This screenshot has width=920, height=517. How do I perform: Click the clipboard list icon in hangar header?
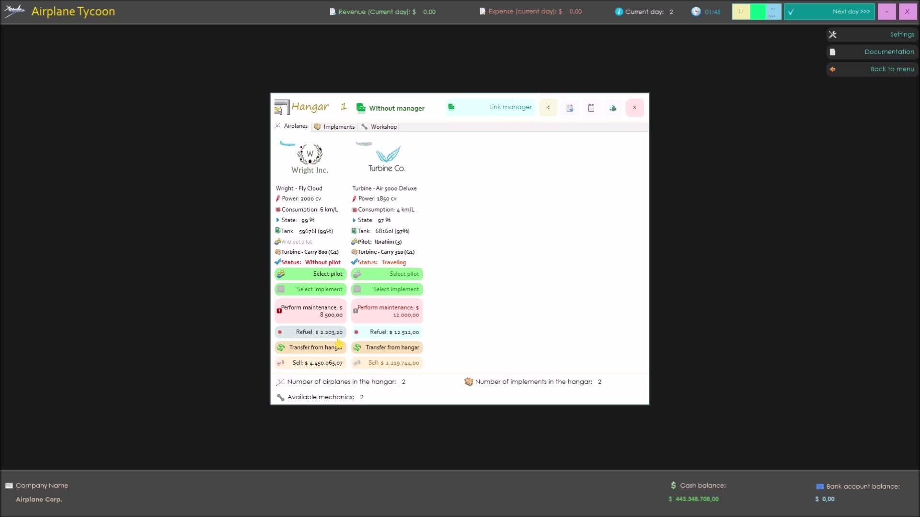[591, 108]
